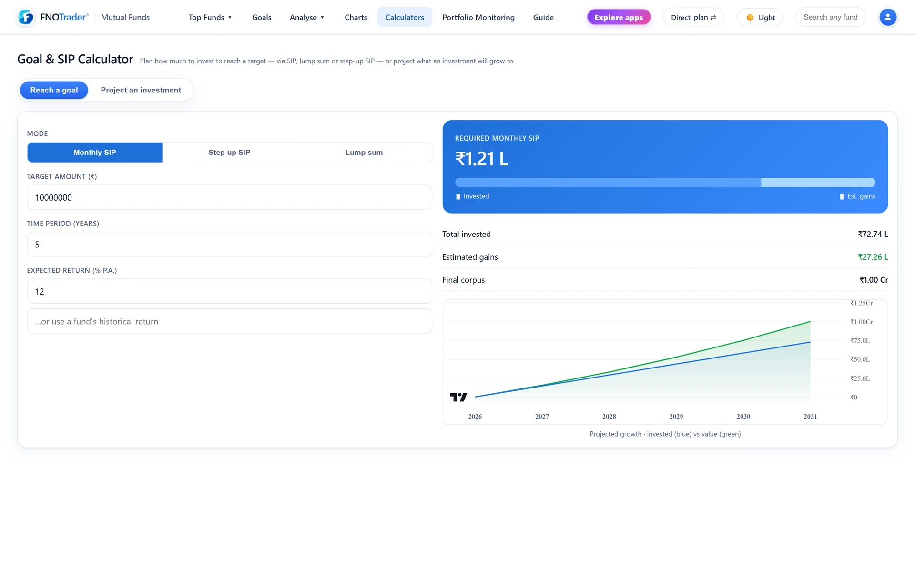The width and height of the screenshot is (915, 572).
Task: Click Invested legend swatch
Action: (x=458, y=196)
